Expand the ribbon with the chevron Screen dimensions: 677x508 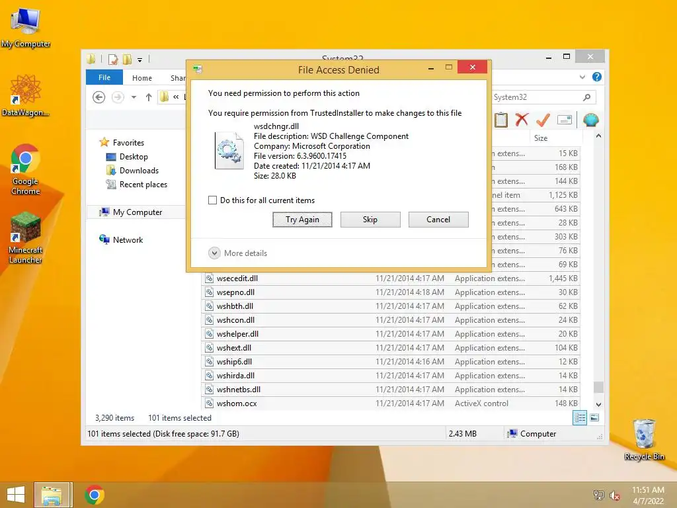[x=582, y=77]
